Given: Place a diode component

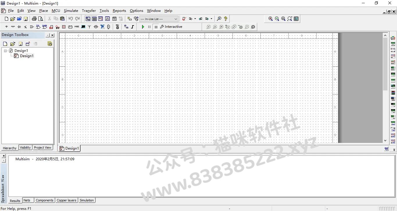Looking at the screenshot, I should coord(19,27).
